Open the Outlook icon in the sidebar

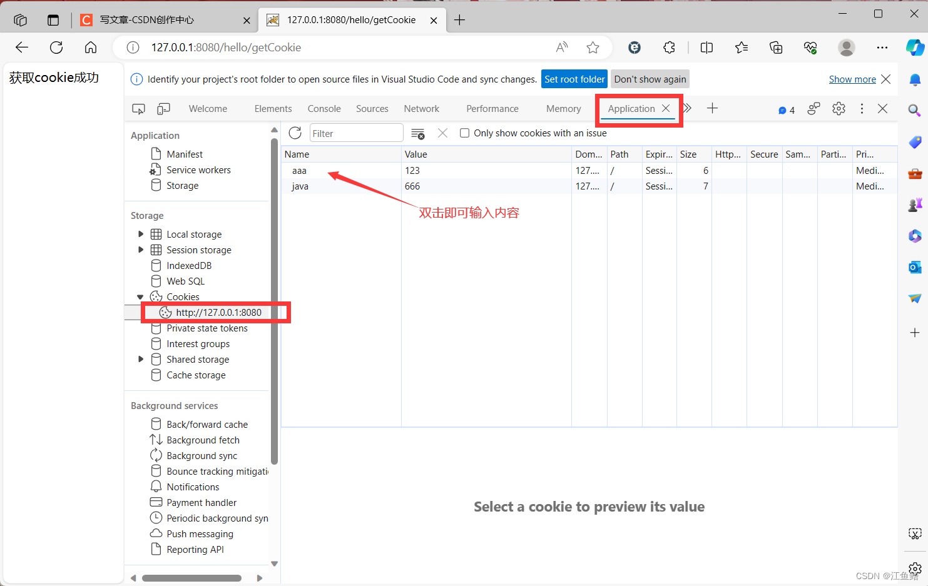pos(915,267)
